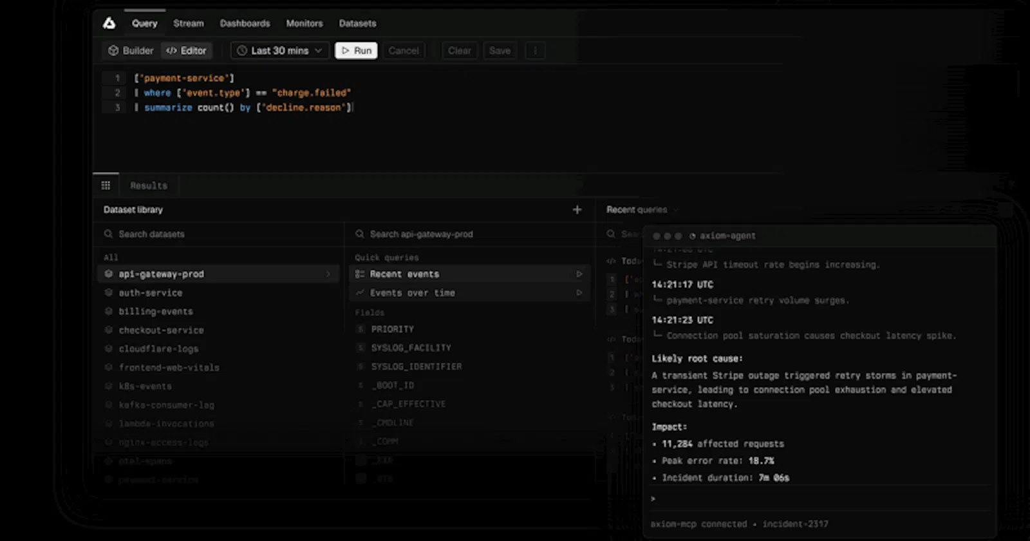Screen dimensions: 1030x541
Task: Run Recent events with its play arrow
Action: point(579,274)
